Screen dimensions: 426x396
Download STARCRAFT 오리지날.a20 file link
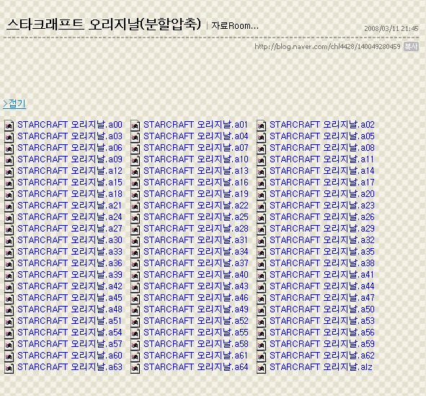click(x=322, y=194)
